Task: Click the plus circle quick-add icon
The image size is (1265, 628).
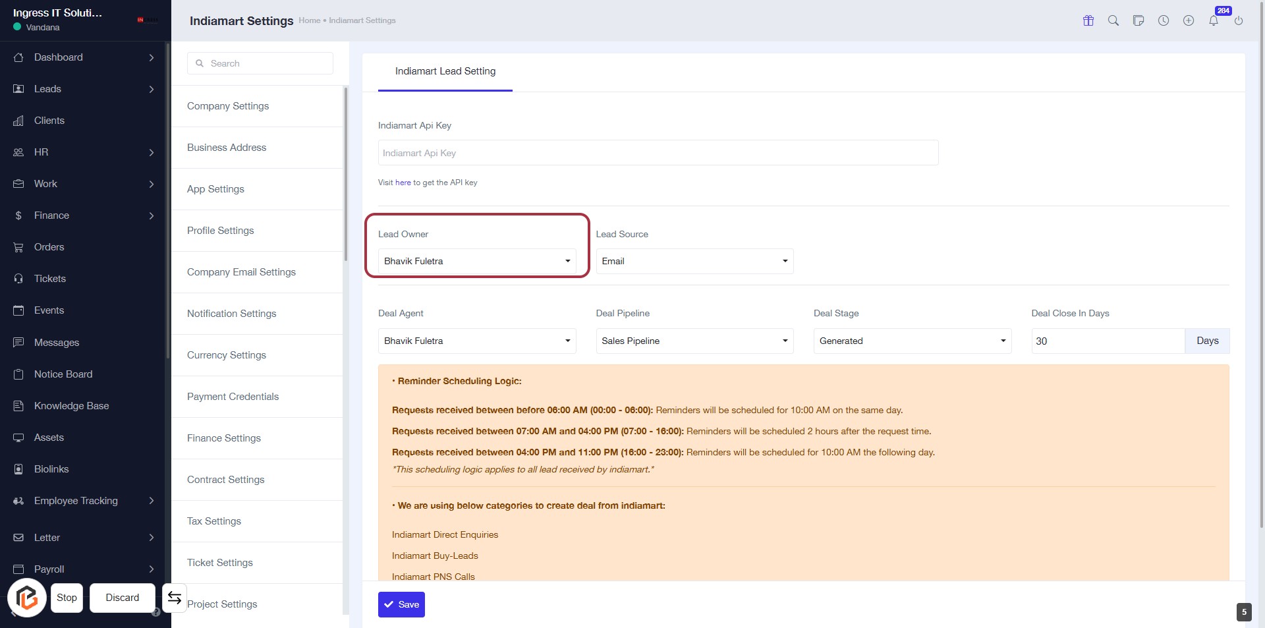Action: pos(1189,20)
